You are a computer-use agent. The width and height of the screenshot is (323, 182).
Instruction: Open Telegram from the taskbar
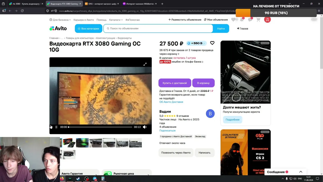pos(95,179)
